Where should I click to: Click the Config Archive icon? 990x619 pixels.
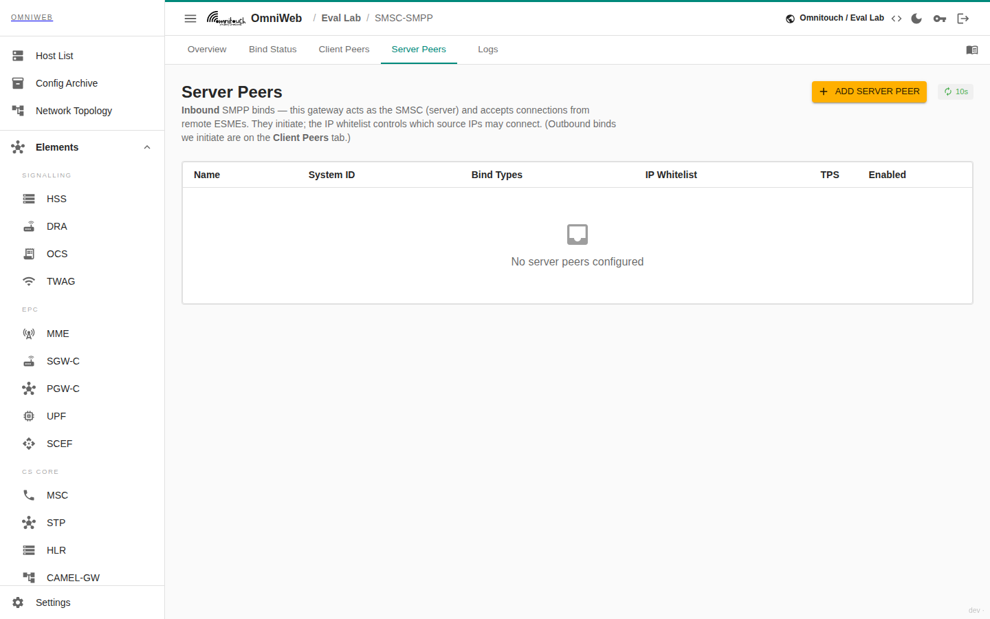coord(18,83)
